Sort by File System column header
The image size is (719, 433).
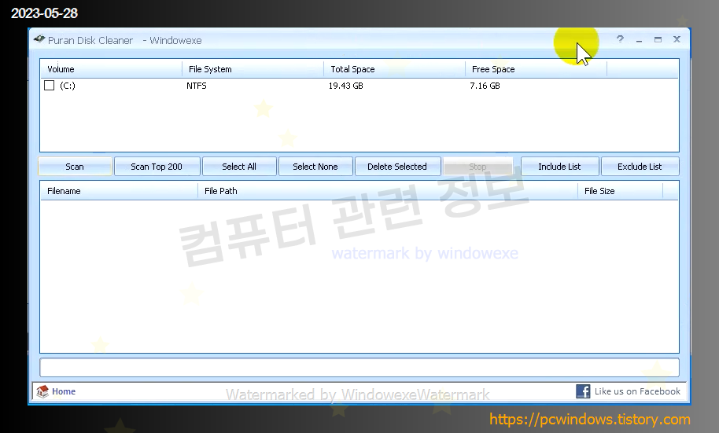(253, 69)
